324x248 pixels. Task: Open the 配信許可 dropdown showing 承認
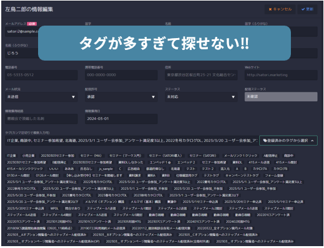[121, 97]
